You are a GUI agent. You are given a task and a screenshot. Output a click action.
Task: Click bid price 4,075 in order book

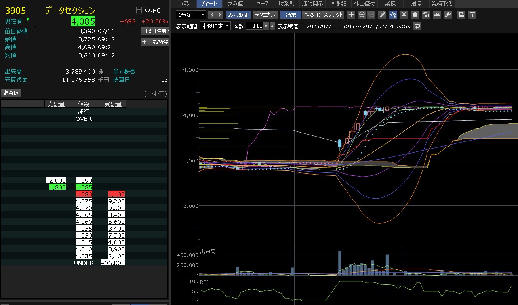pyautogui.click(x=84, y=201)
